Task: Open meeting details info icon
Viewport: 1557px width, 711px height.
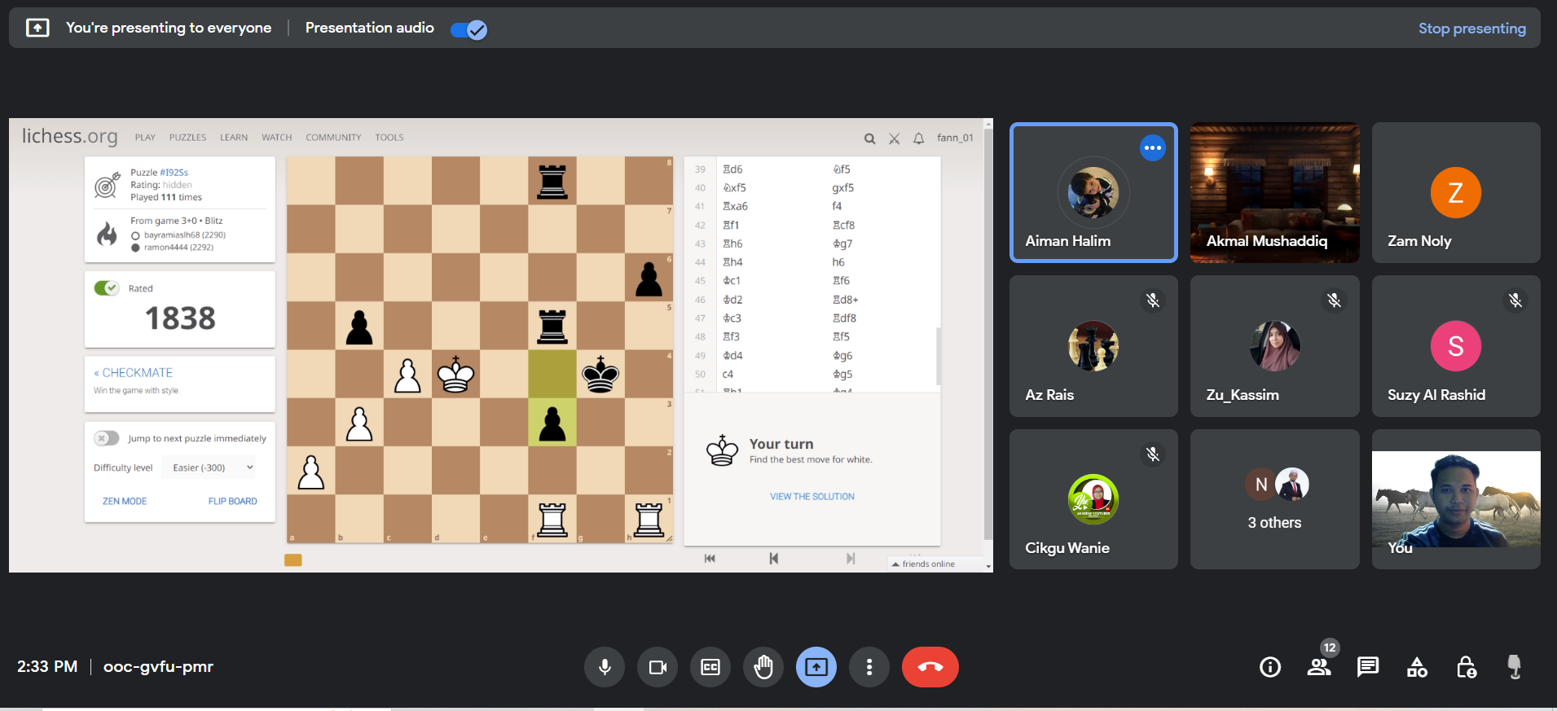Action: click(1269, 667)
